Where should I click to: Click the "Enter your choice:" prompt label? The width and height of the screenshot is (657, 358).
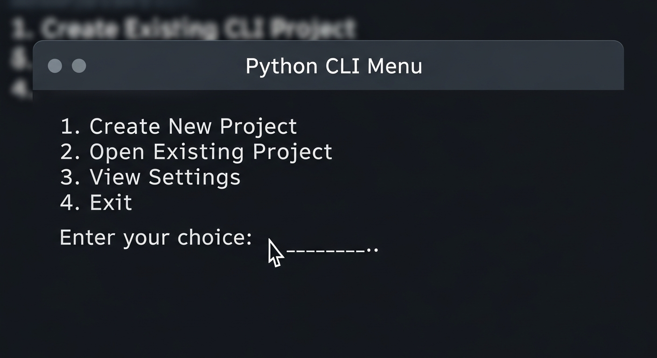[x=156, y=238]
